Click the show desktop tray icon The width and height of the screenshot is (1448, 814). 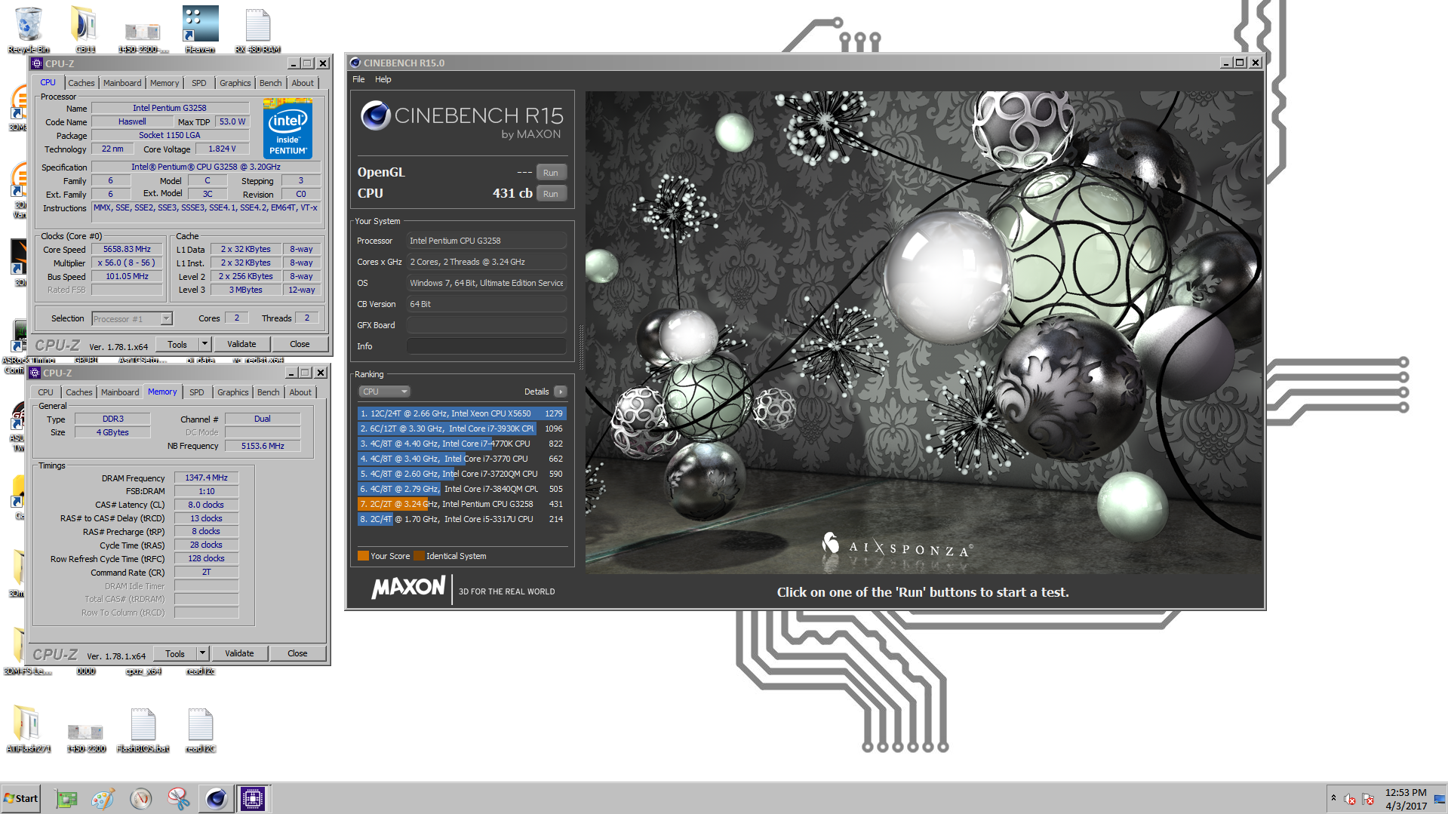tap(1440, 799)
